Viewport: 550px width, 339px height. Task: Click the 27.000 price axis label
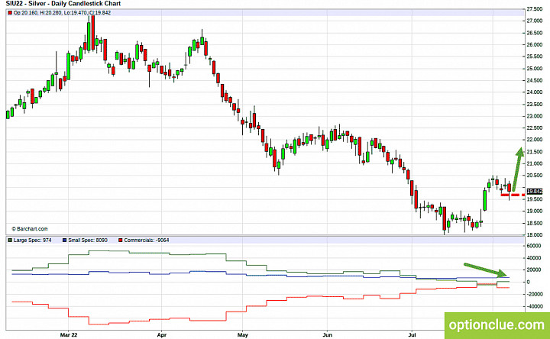pos(534,21)
